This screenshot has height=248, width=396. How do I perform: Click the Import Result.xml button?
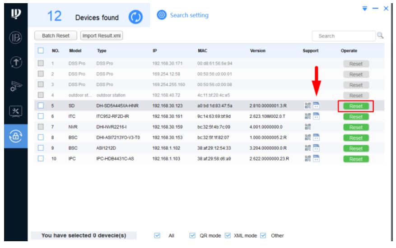point(102,36)
